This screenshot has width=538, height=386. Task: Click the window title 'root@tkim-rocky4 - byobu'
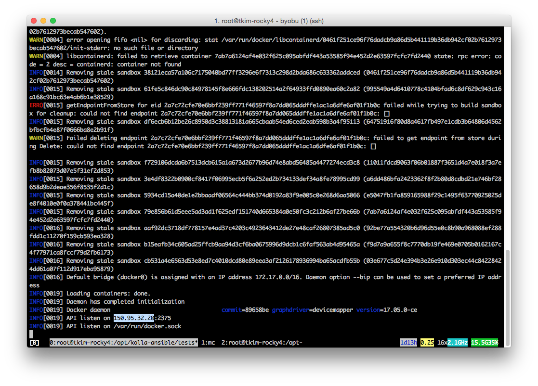[x=260, y=21]
